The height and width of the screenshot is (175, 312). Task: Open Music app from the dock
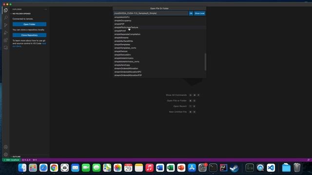click(x=150, y=168)
